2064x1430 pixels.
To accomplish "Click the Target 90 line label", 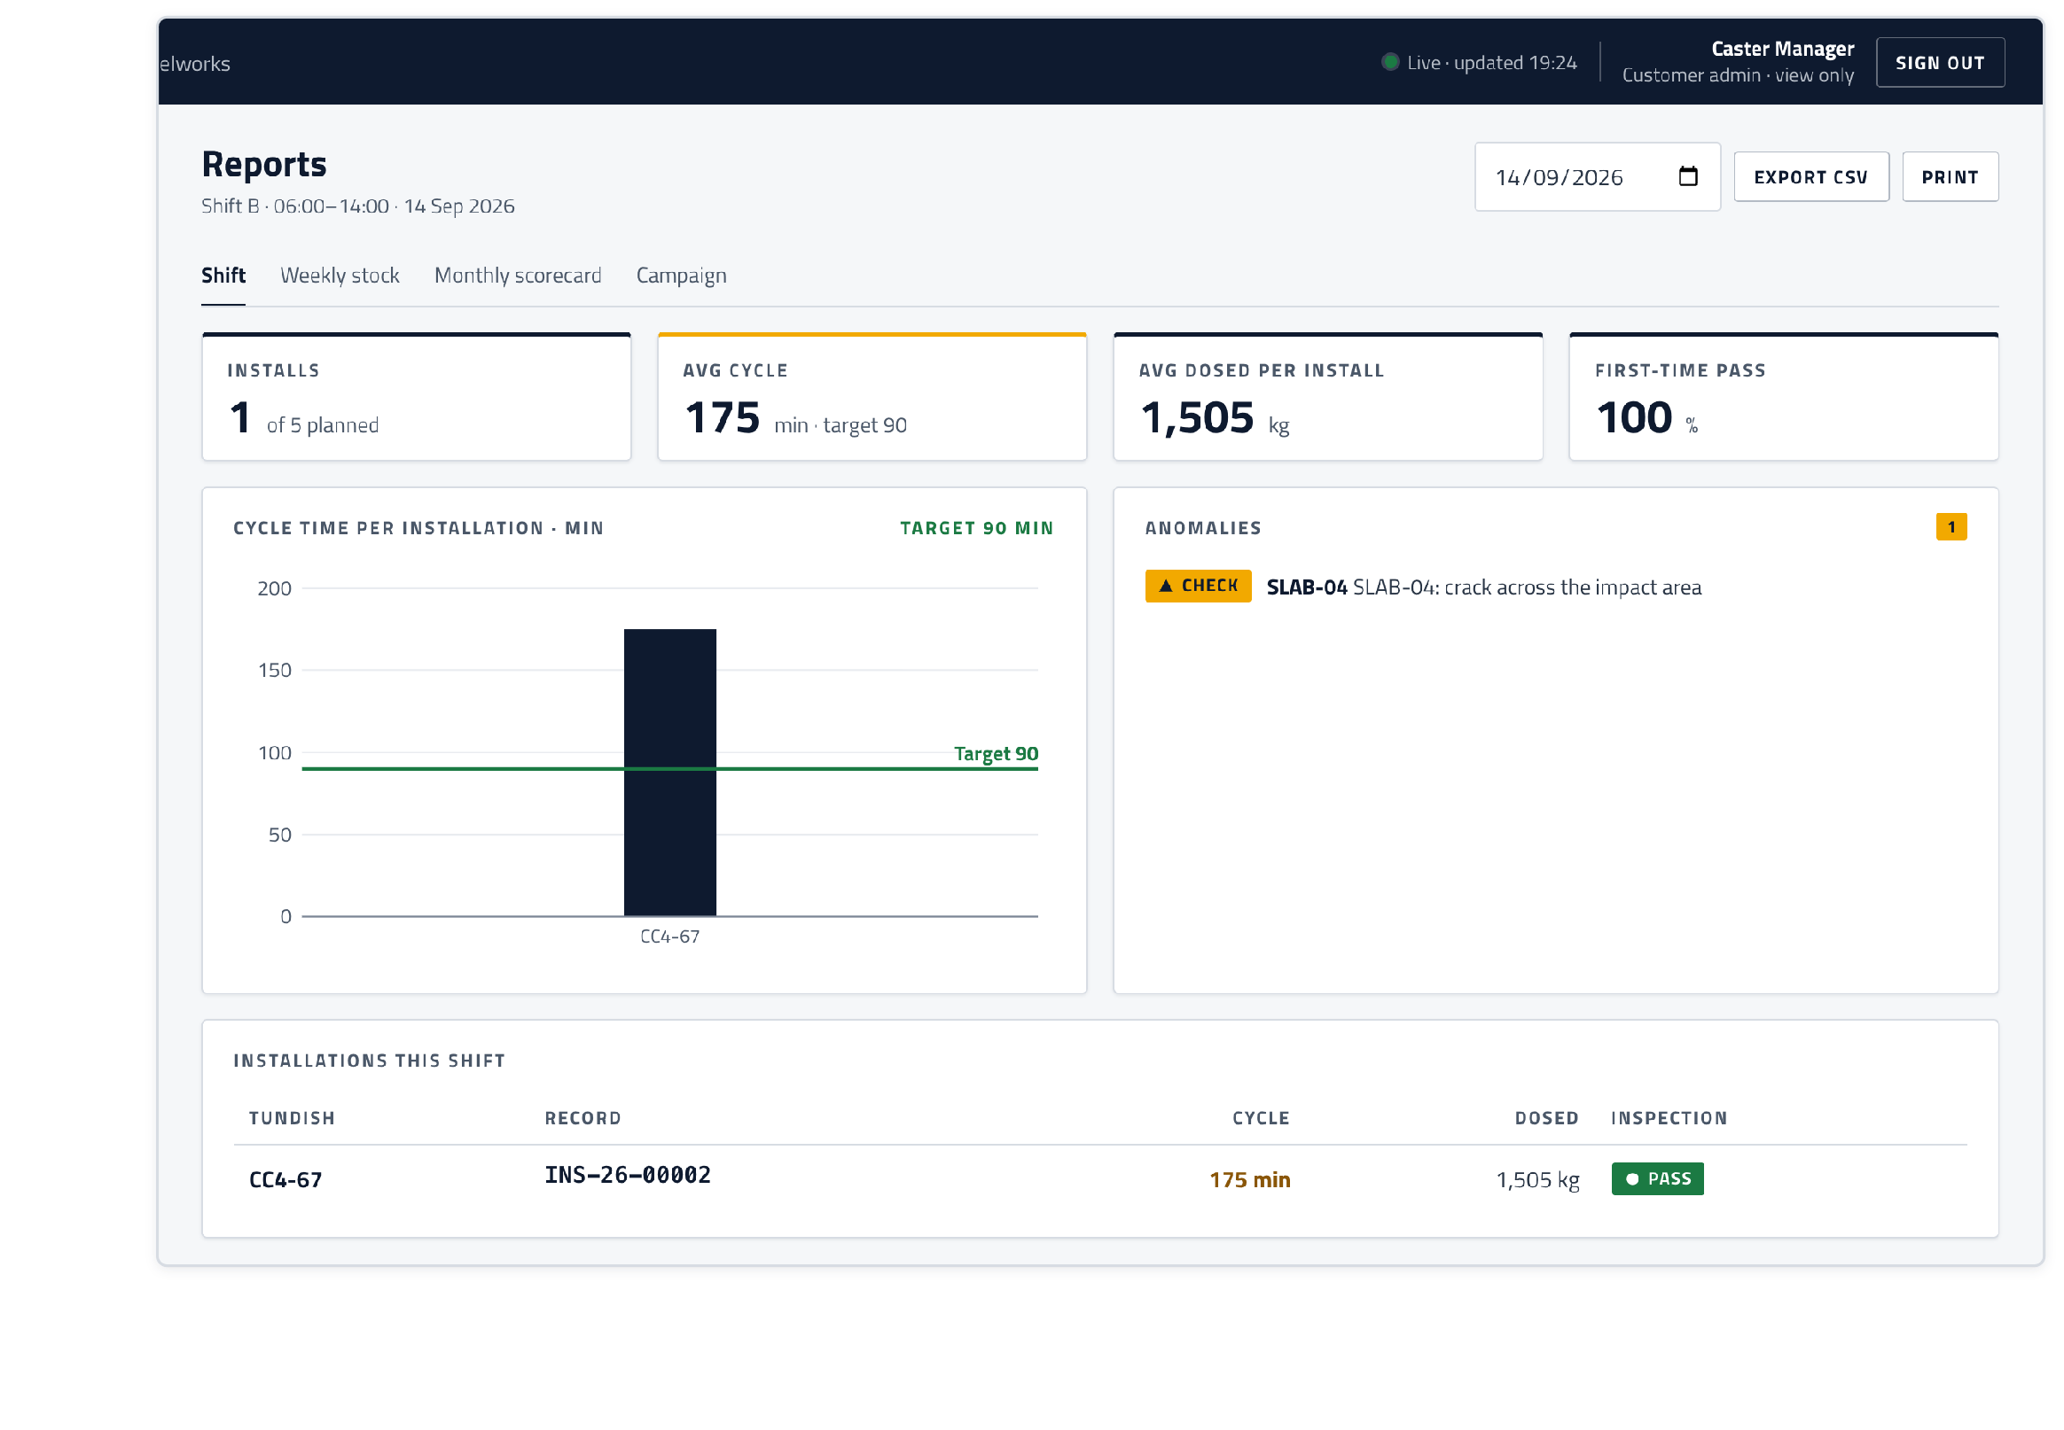I will [996, 753].
